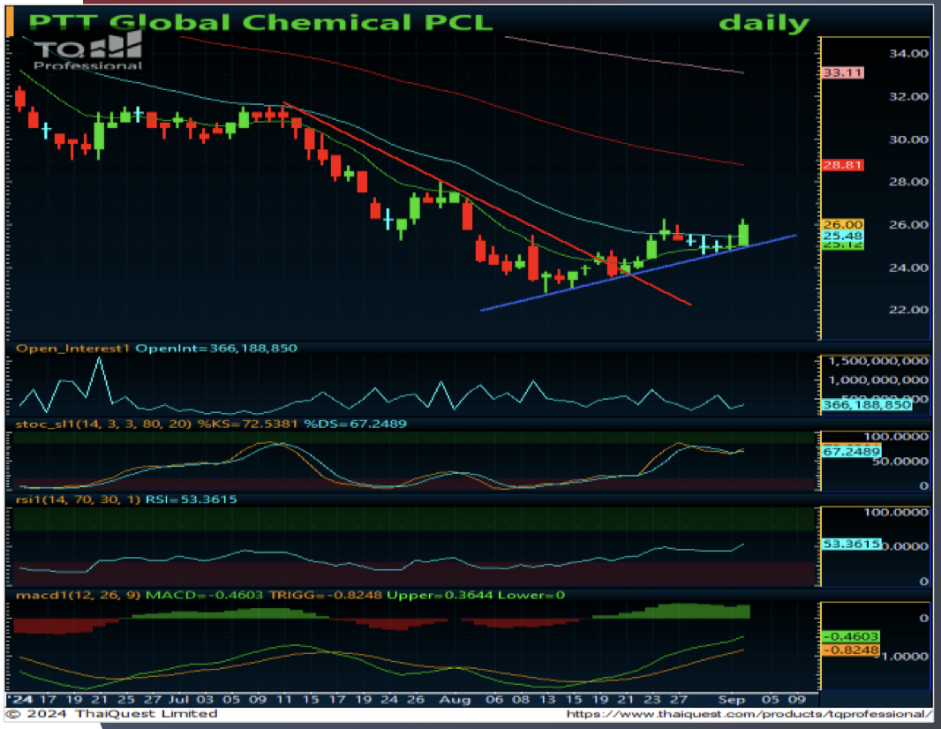Select the stoc_sl1(14, 3, 3, 80, 20) indicator label
The width and height of the screenshot is (941, 729).
point(211,424)
